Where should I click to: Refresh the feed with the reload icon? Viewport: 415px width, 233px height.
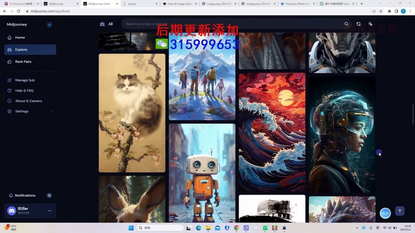(359, 24)
